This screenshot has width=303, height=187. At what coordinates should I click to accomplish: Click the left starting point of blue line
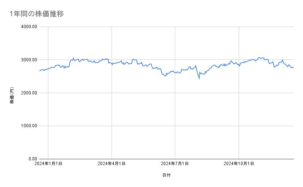pyautogui.click(x=39, y=71)
